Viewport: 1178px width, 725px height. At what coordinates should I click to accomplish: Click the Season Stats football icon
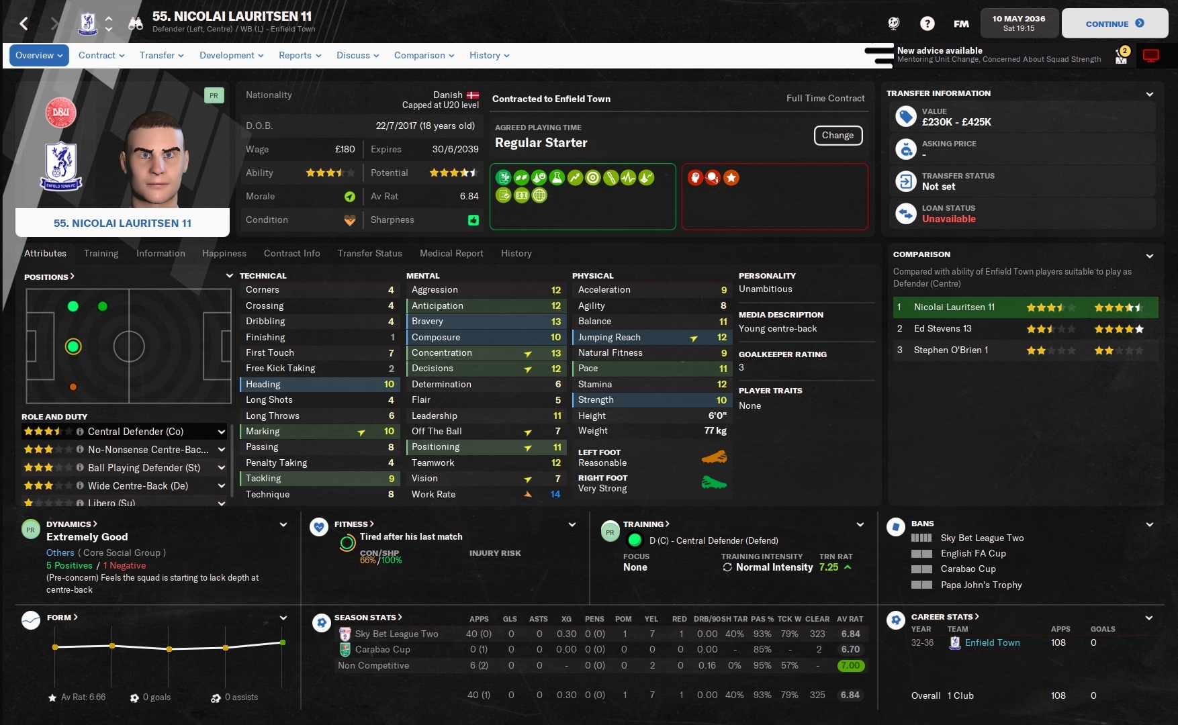[x=322, y=623]
